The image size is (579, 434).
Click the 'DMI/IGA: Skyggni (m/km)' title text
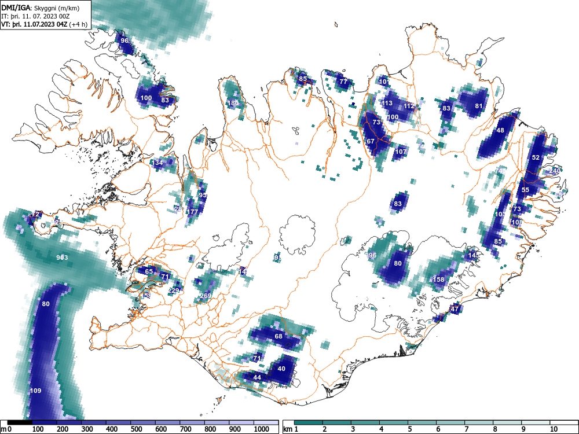click(40, 8)
